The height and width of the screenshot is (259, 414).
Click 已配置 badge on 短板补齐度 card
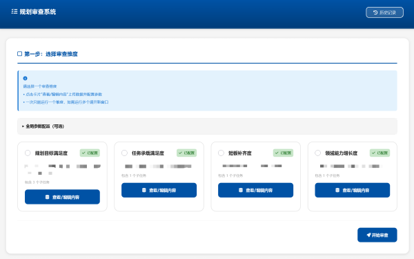(283, 153)
